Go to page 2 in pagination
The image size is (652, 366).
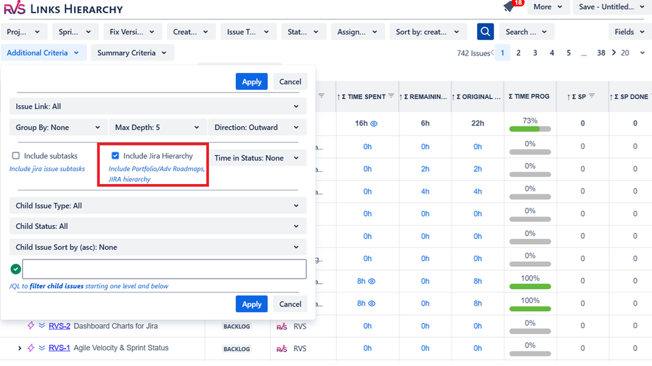(519, 53)
